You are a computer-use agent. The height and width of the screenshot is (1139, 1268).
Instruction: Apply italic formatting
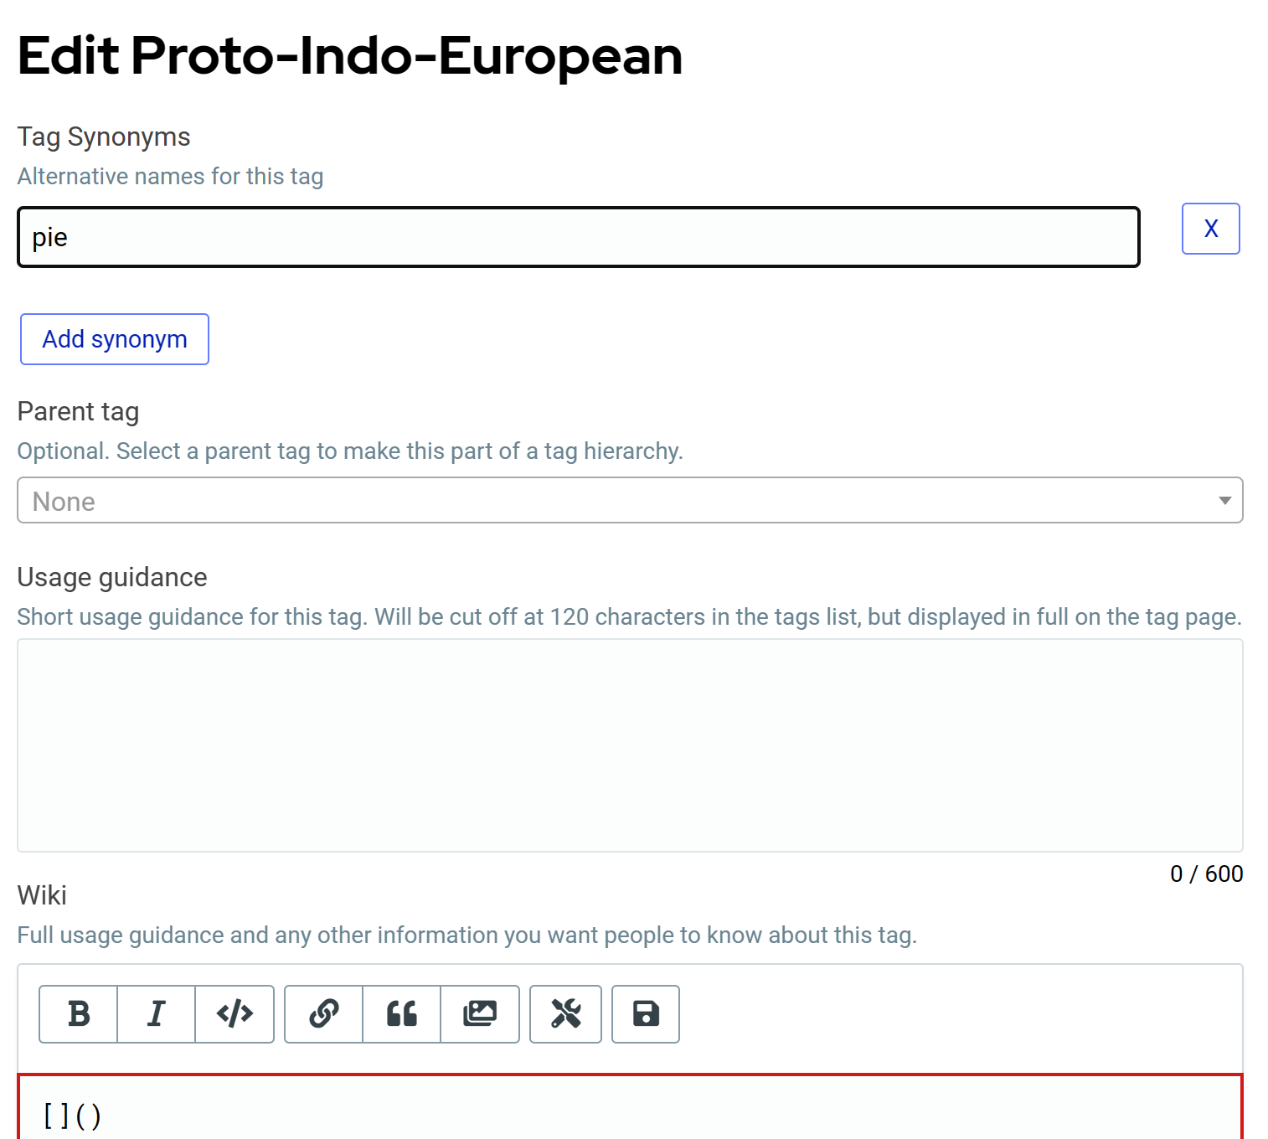(156, 1014)
